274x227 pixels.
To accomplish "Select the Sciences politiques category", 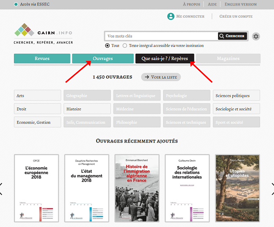I will pos(236,96).
